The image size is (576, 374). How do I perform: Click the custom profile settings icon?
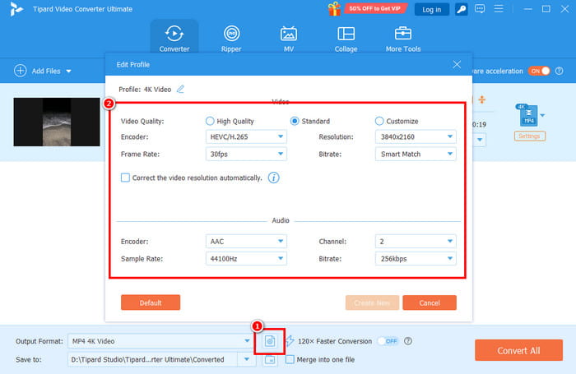point(270,341)
